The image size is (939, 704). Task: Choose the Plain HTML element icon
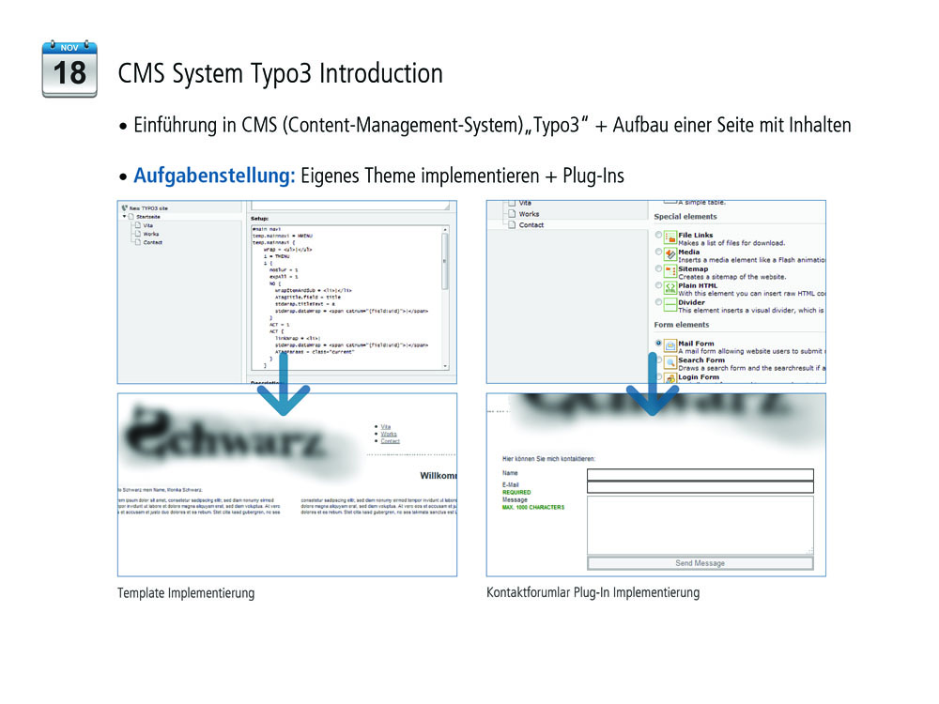pos(670,286)
